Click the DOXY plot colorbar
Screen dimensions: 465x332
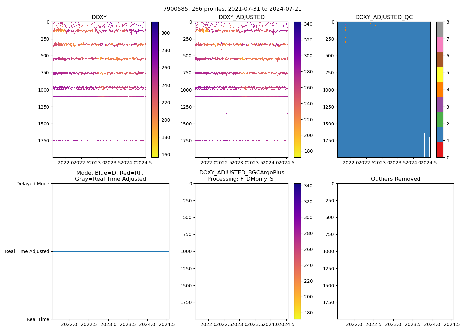[x=155, y=89]
